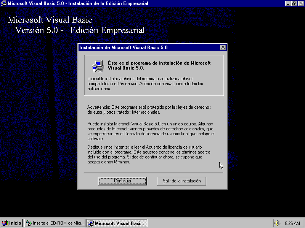Click the Continuar button
This screenshot has height=228, width=305.
pos(122,181)
